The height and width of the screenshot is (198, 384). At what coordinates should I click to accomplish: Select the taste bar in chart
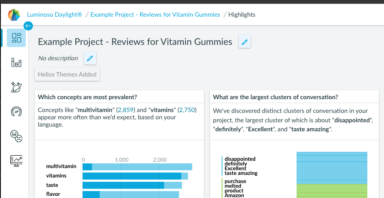click(x=132, y=185)
